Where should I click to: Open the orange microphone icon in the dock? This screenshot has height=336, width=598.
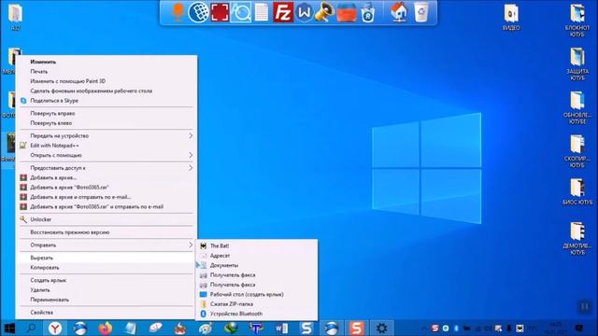178,12
